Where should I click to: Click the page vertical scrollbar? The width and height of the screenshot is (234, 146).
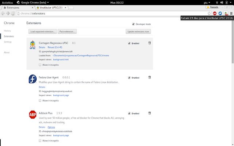pos(233,42)
